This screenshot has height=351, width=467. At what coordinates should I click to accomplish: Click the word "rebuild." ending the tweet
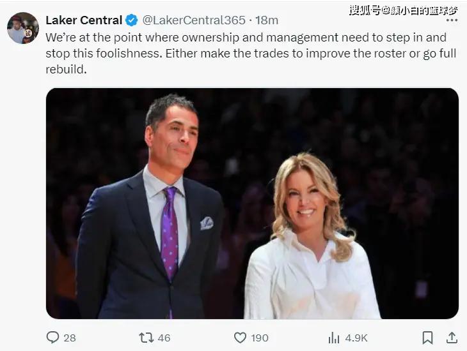(65, 69)
